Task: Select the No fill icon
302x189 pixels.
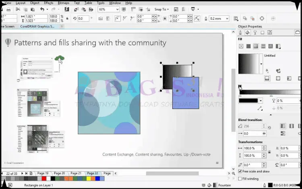Action: 241,47
